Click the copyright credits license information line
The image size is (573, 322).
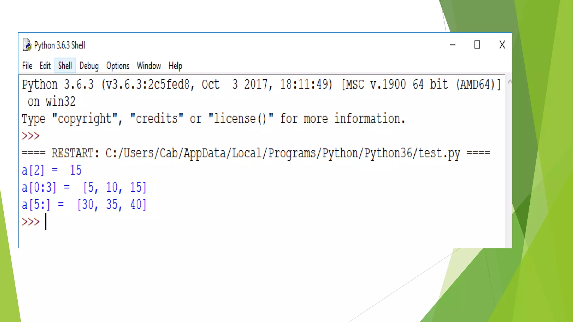pos(213,119)
